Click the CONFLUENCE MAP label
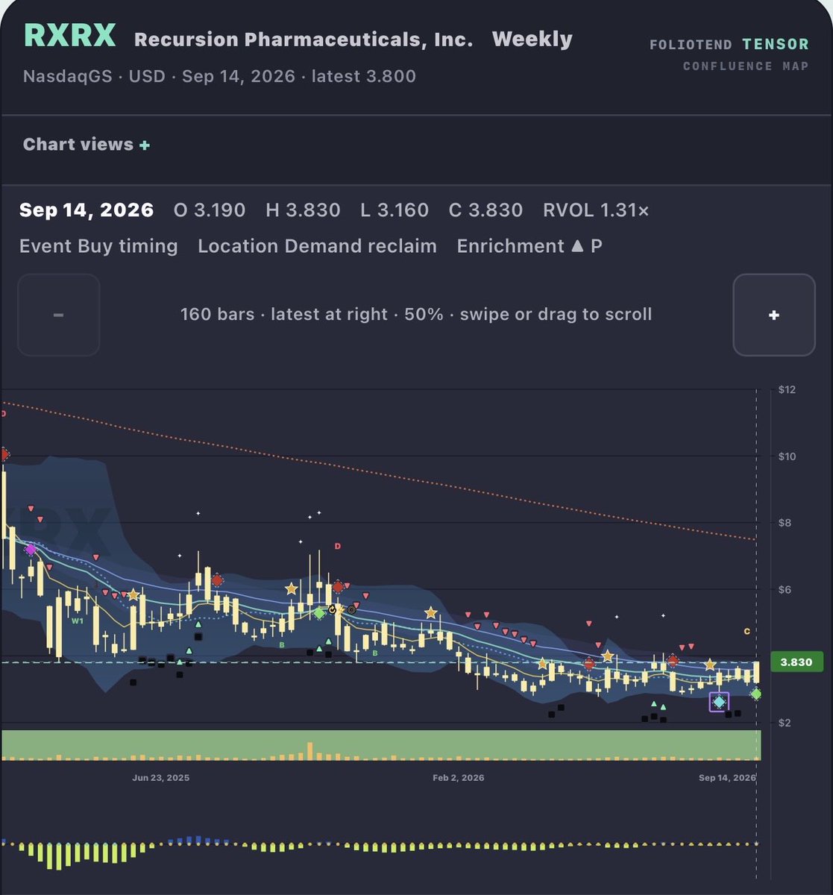 click(x=746, y=66)
